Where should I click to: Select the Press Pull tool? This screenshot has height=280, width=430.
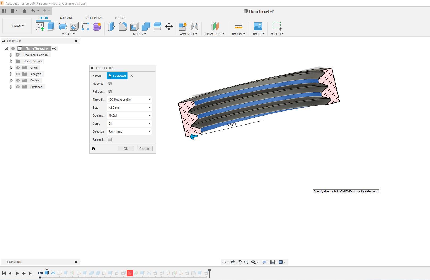111,26
